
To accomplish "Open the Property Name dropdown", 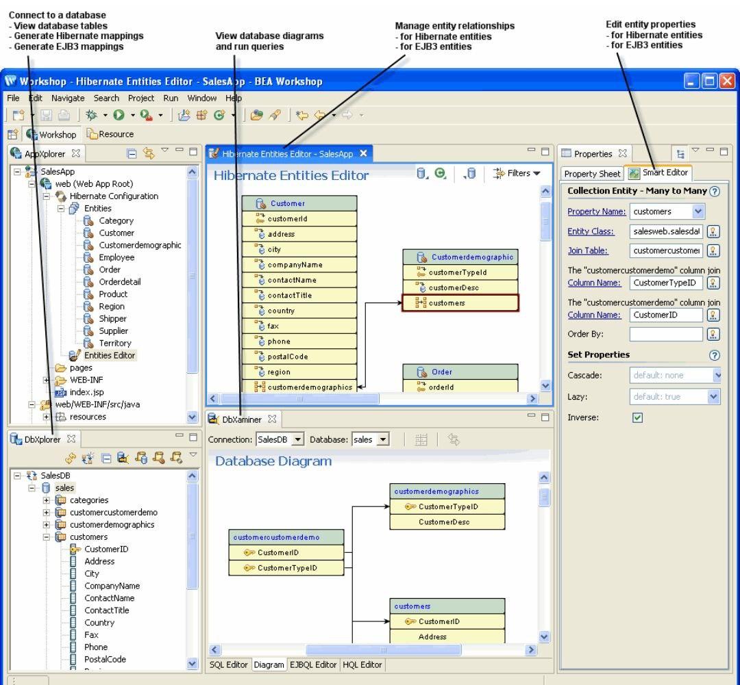I will pyautogui.click(x=698, y=211).
